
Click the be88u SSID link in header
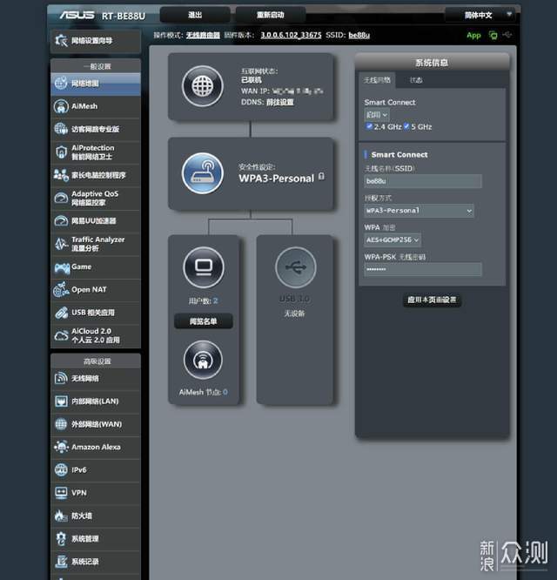359,35
